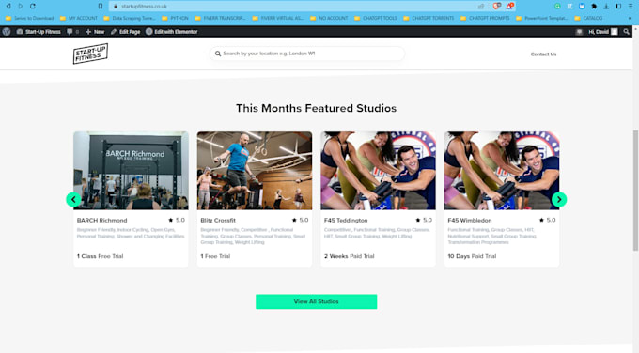This screenshot has width=639, height=353.
Task: Open the 'Data Scraping' bookmark folder
Action: (130, 19)
